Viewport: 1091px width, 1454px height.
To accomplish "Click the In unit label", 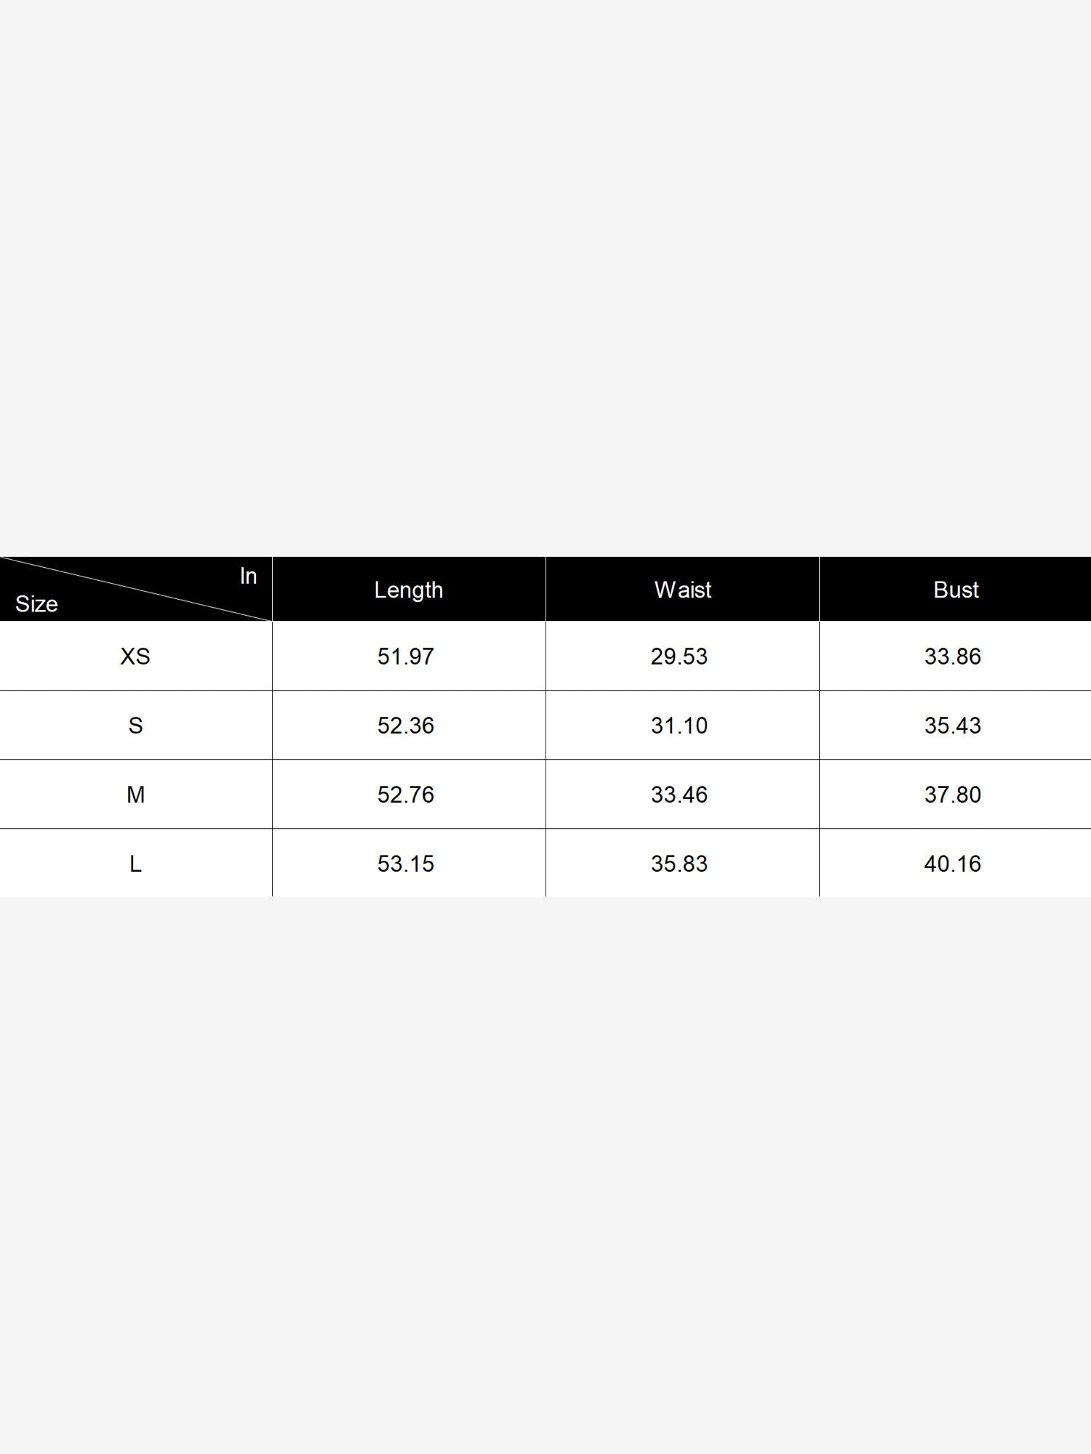I will point(248,576).
